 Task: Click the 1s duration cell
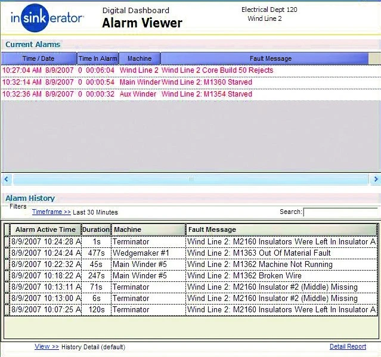click(97, 242)
